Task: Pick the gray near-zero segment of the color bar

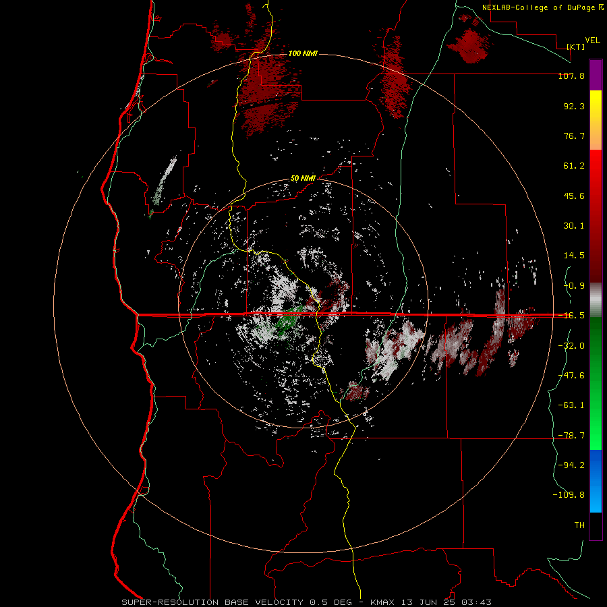Action: [596, 300]
